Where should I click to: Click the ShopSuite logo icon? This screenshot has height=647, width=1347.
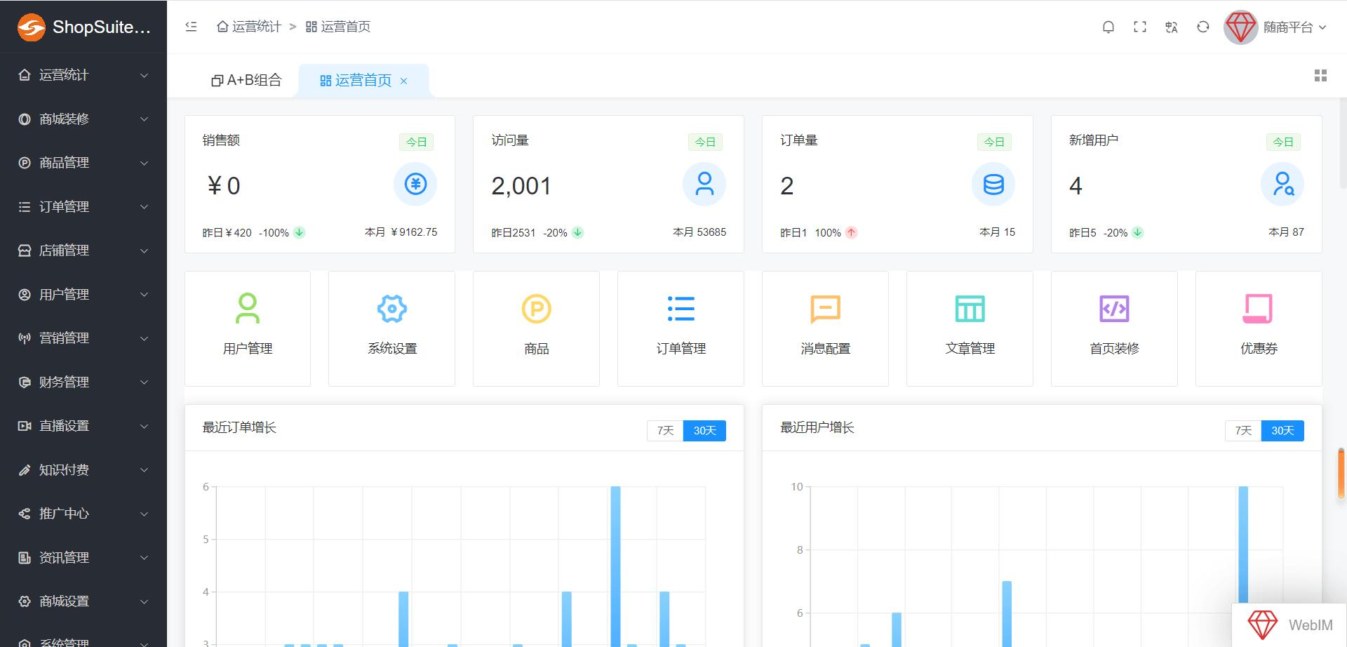[x=32, y=27]
